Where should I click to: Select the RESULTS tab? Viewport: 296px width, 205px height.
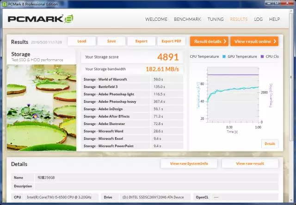pos(239,19)
